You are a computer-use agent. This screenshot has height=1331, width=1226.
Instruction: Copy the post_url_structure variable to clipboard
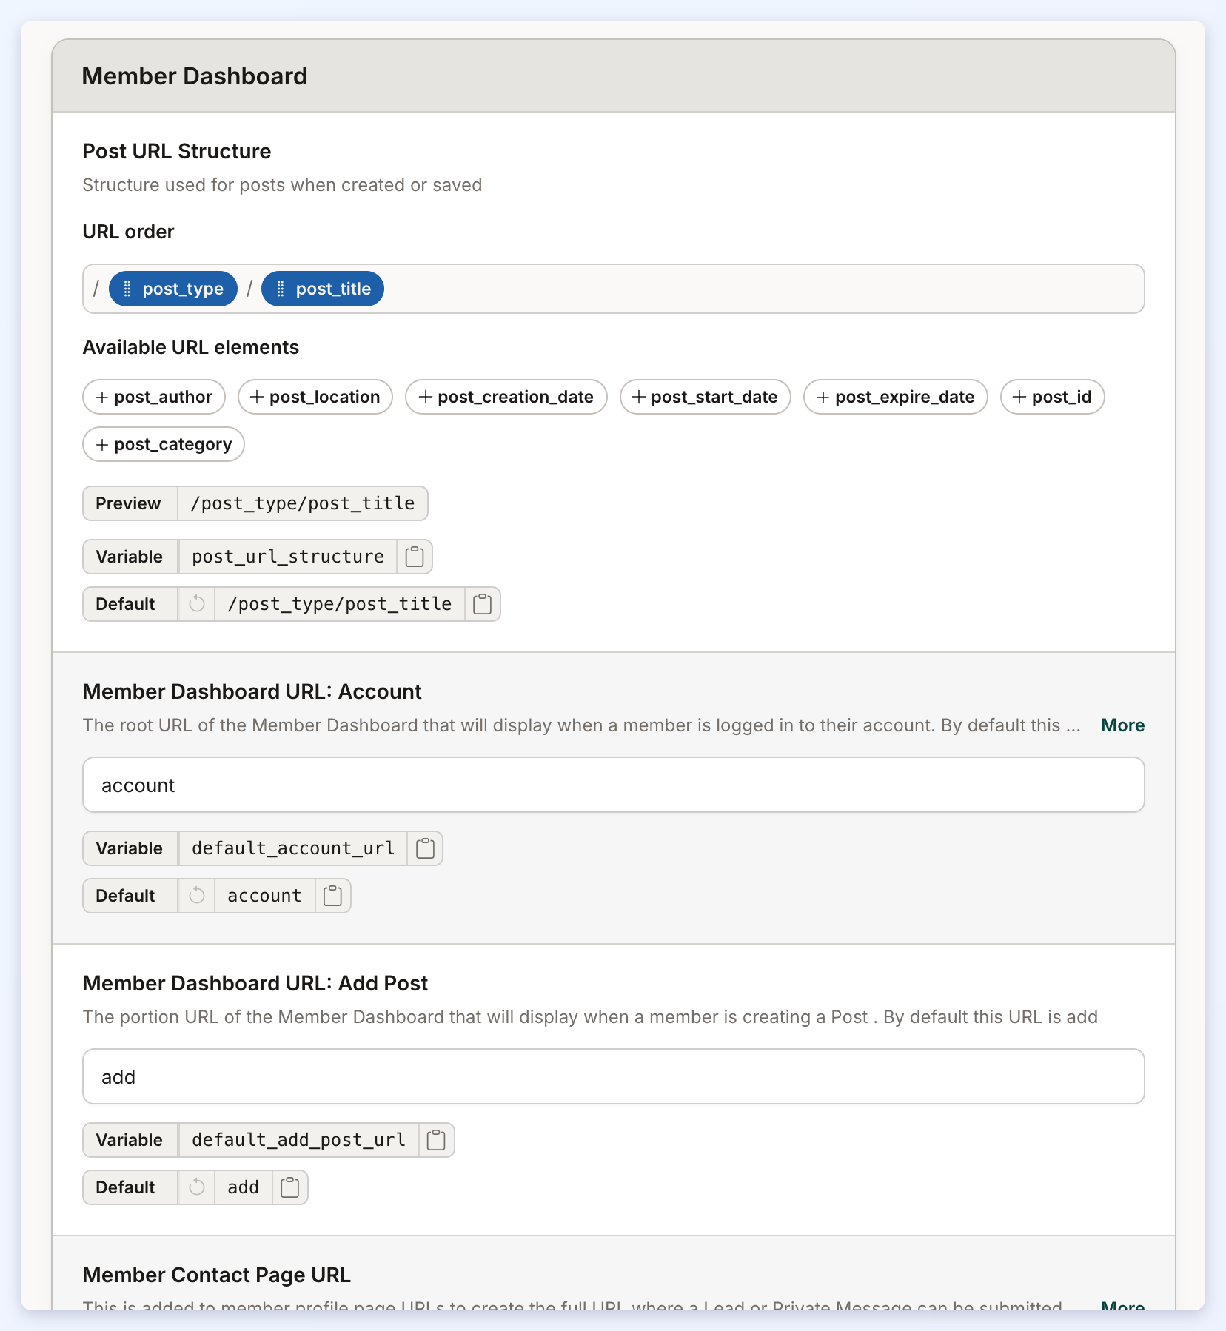415,557
